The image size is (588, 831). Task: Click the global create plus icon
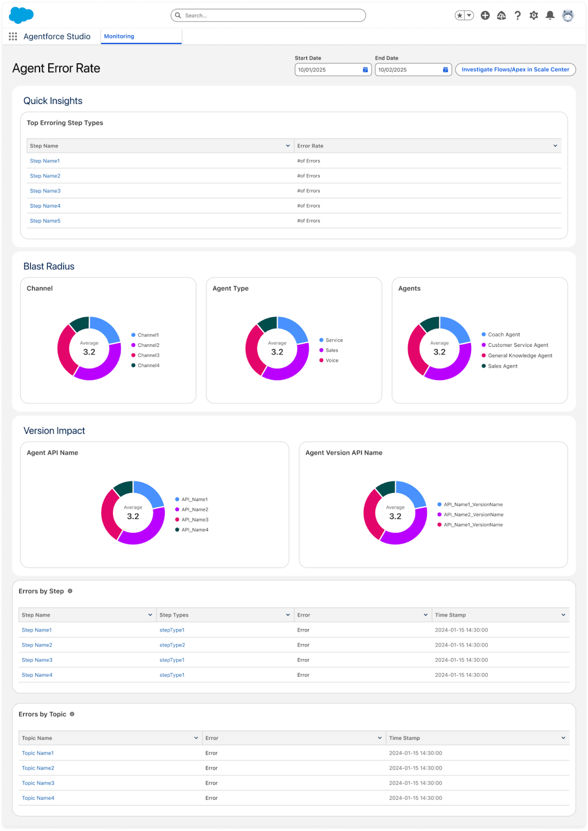[x=485, y=16]
